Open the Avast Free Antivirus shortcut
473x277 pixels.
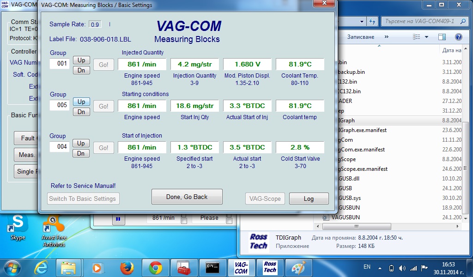[x=54, y=231]
